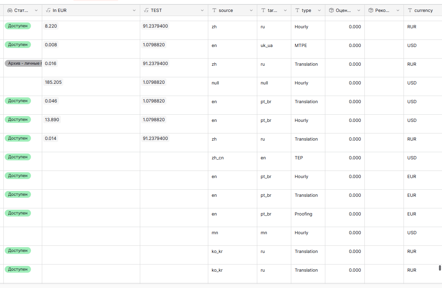The width and height of the screenshot is (442, 288).
Task: Open the type column dropdown chevron
Action: click(x=319, y=11)
